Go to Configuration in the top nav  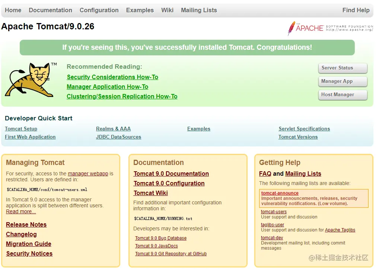[99, 10]
